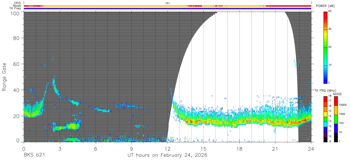This screenshot has height=161, width=350.
Task: Click the '10' tick on the power scale
Action: pos(330,65)
